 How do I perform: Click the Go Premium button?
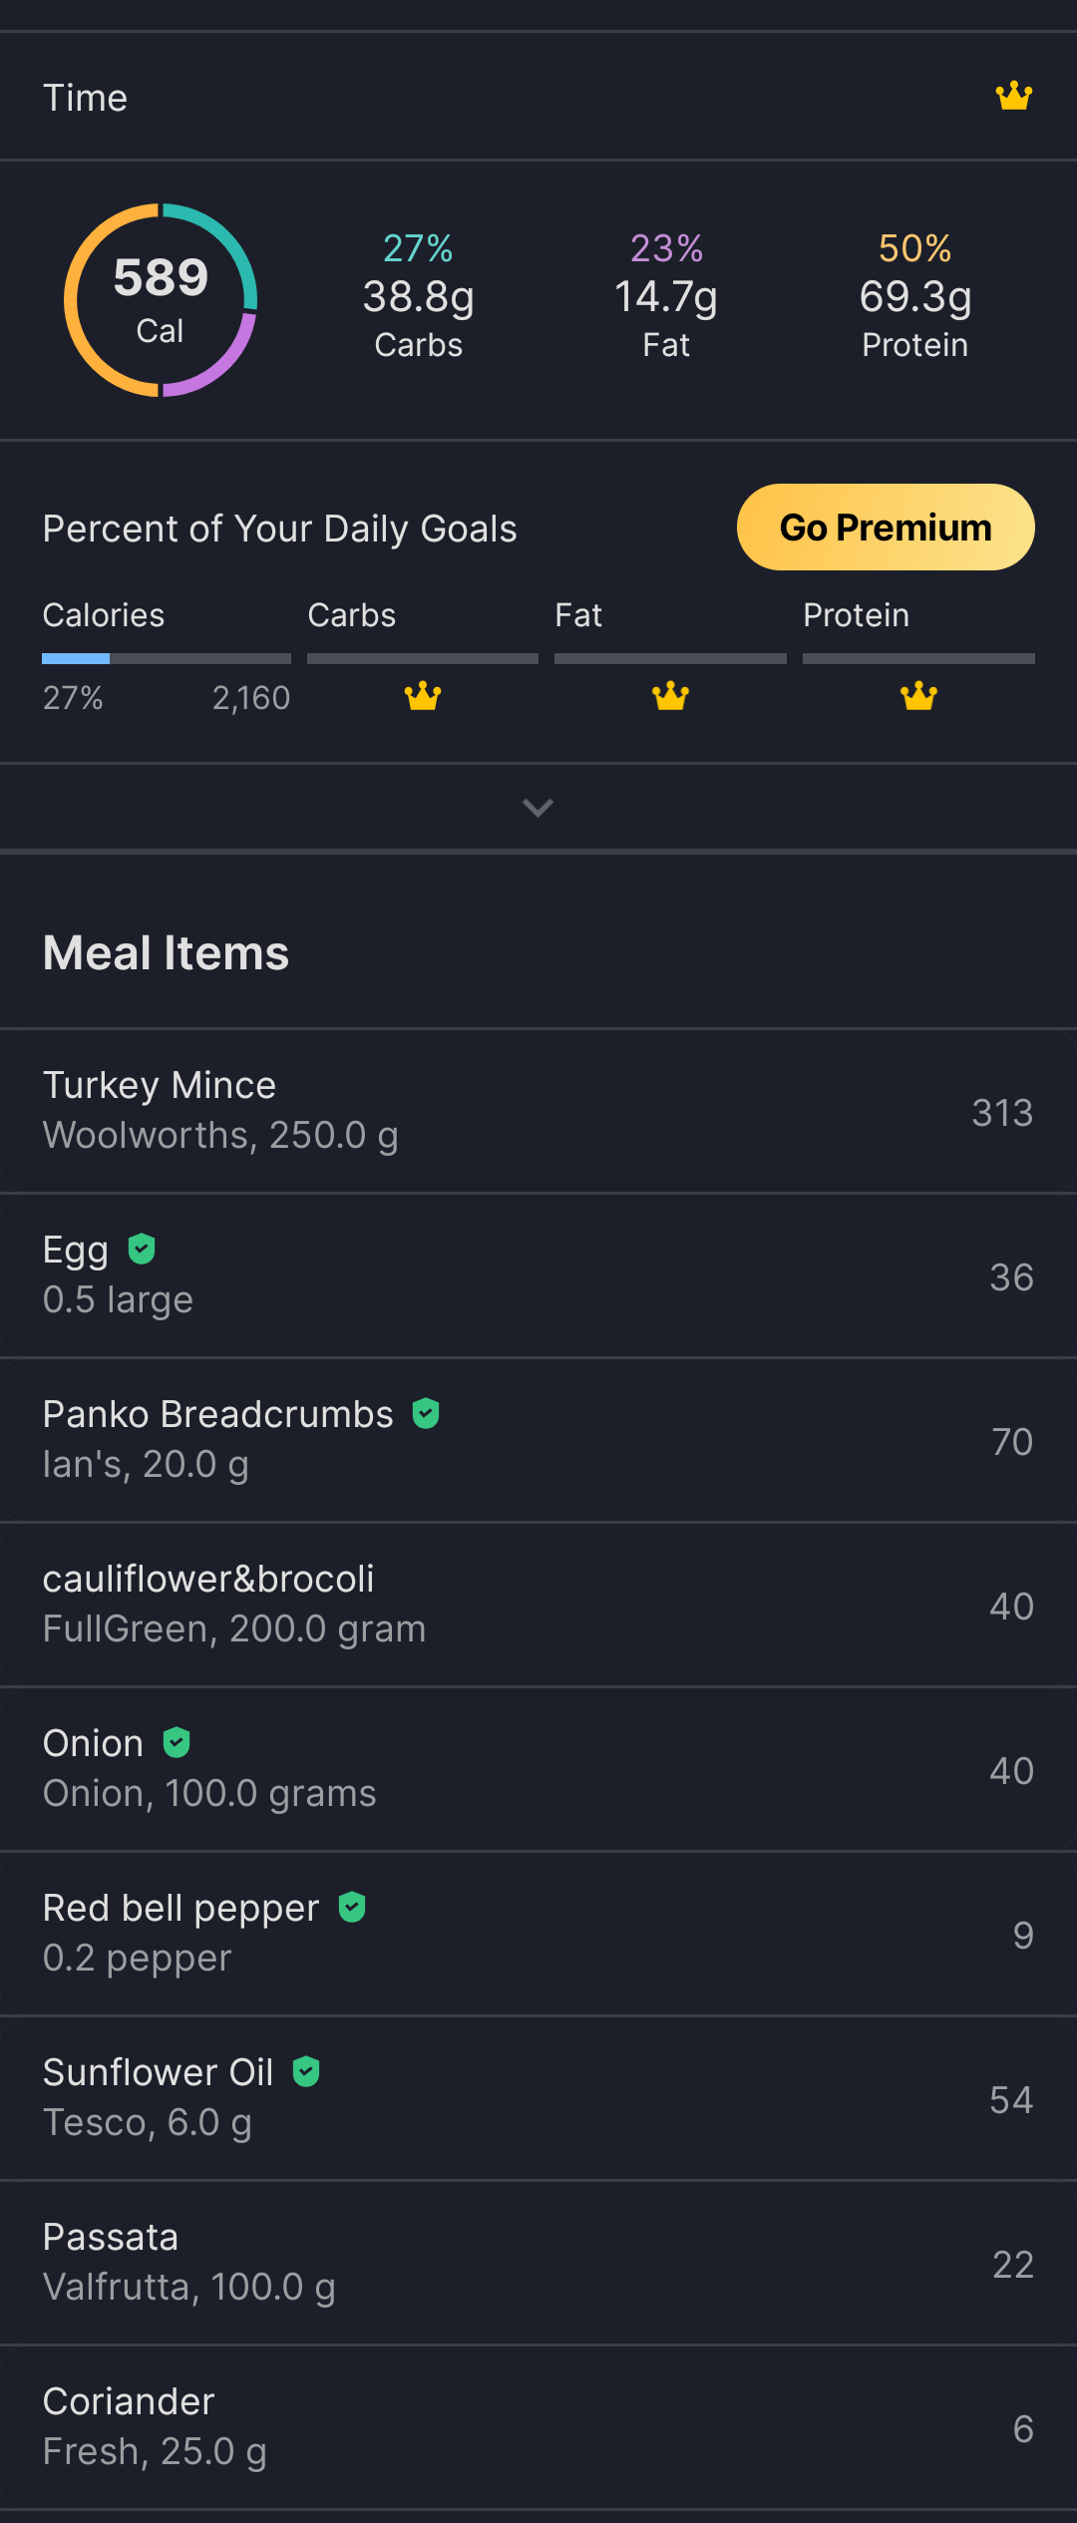[x=886, y=528]
